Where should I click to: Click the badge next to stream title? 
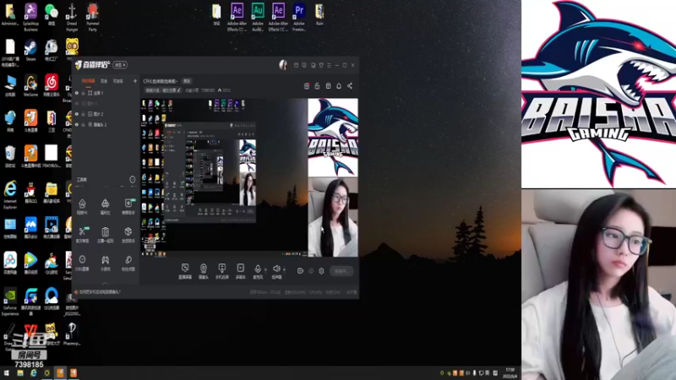click(x=187, y=81)
